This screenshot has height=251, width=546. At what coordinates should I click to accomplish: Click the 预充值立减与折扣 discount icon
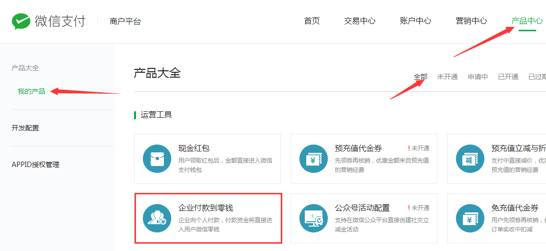tap(470, 159)
